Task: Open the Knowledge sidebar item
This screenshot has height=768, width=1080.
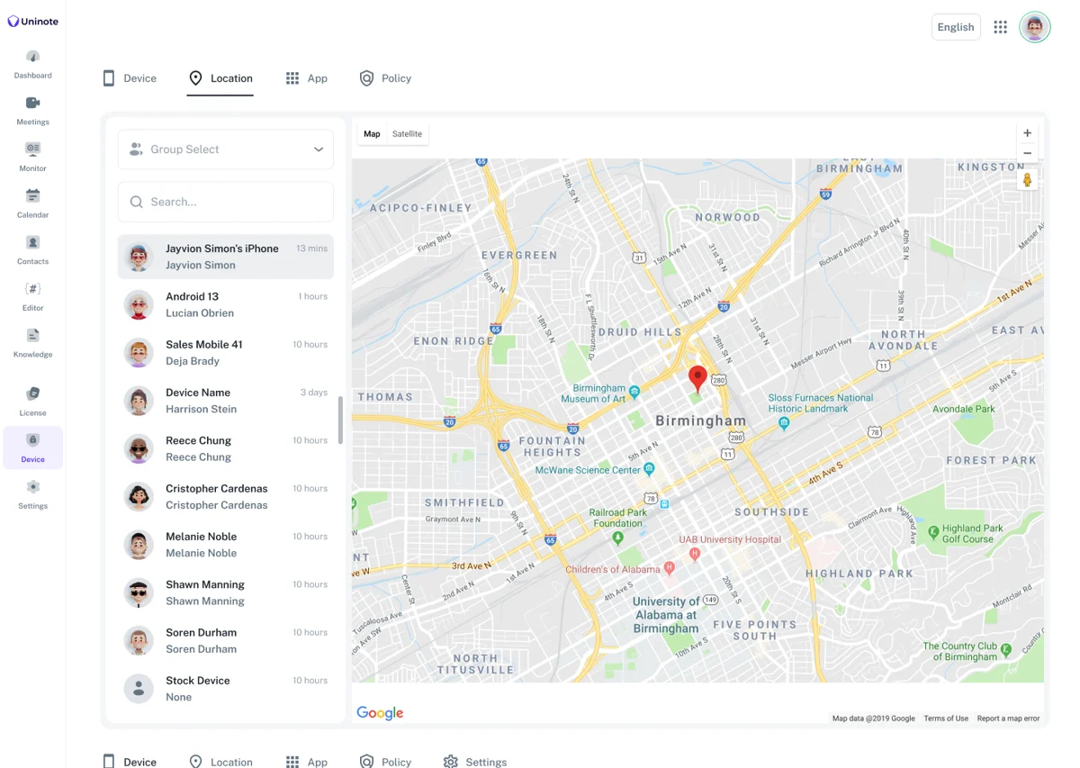Action: pos(32,344)
